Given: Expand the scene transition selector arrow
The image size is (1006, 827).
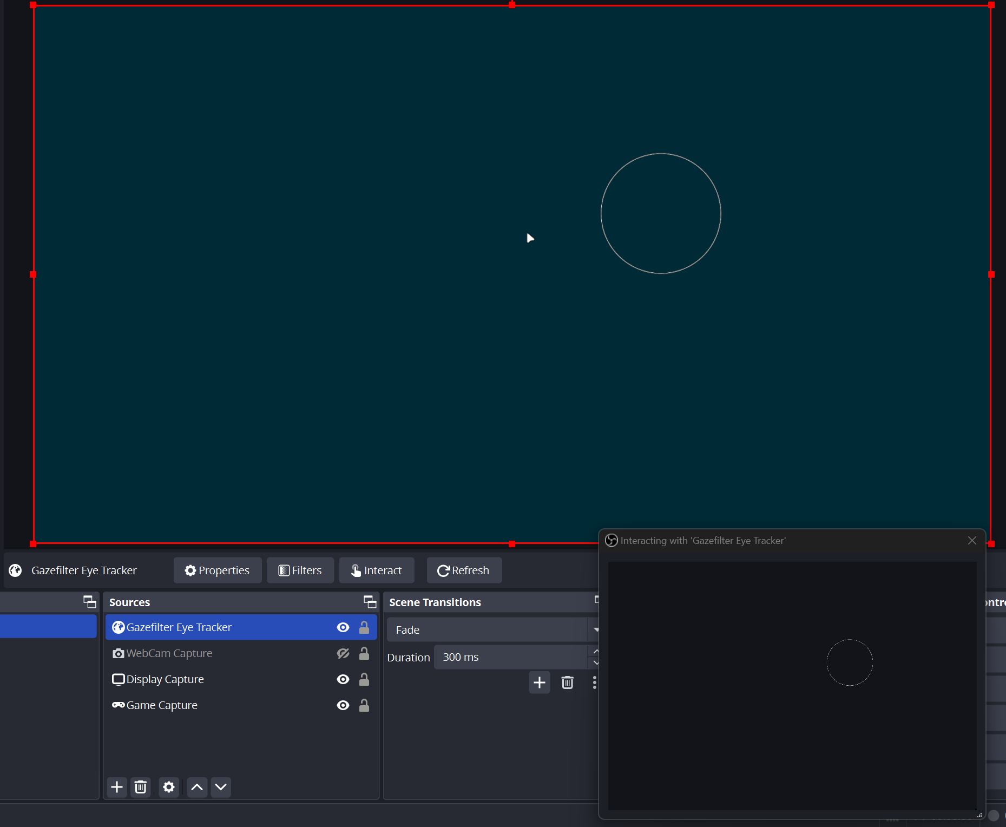Looking at the screenshot, I should pyautogui.click(x=595, y=629).
